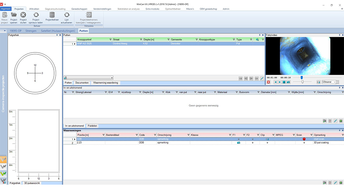Jump to last record in Putten navigator
The height and width of the screenshot is (187, 344).
click(x=256, y=78)
